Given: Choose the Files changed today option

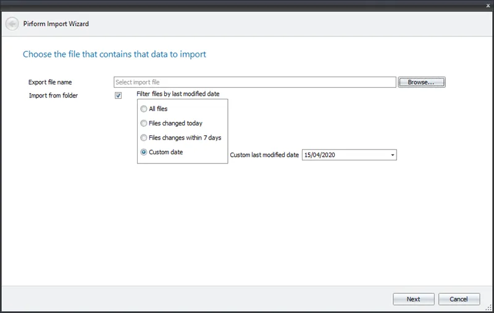Looking at the screenshot, I should (144, 123).
